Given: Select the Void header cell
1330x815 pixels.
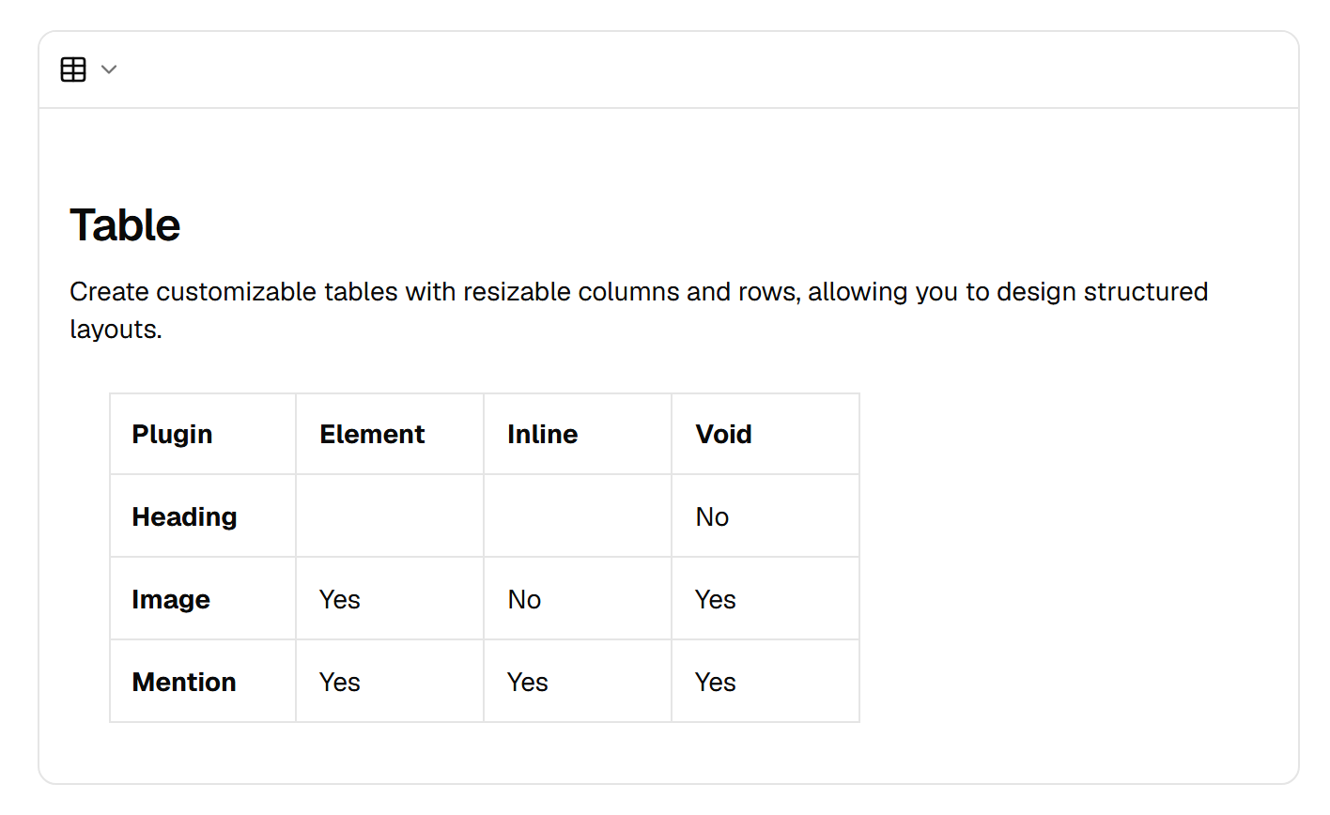Looking at the screenshot, I should [x=766, y=434].
